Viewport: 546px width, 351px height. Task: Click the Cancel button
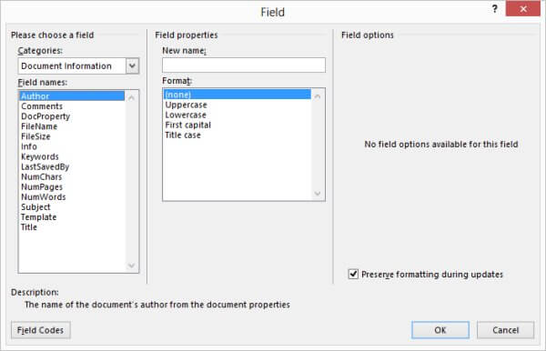coord(505,330)
